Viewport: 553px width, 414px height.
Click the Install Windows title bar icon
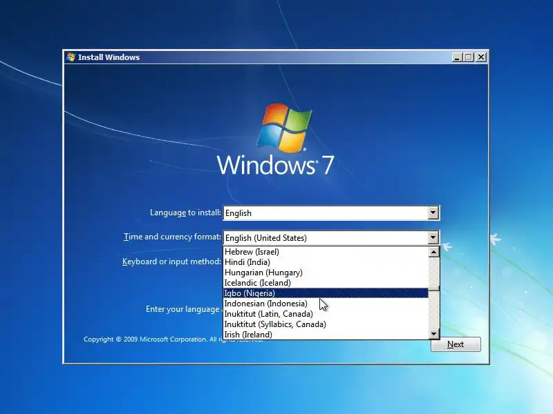click(x=71, y=57)
